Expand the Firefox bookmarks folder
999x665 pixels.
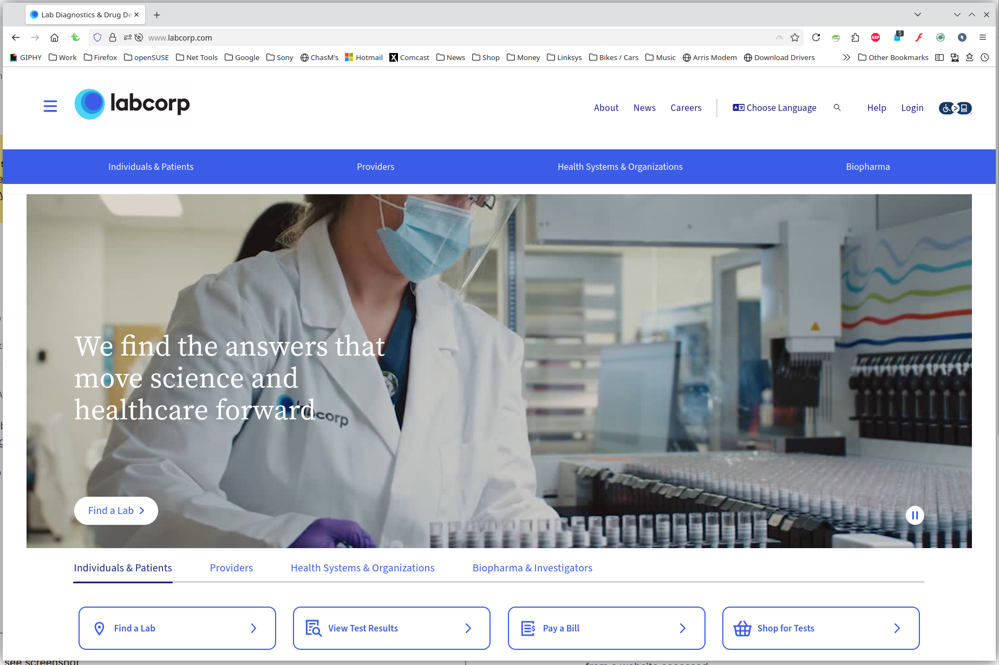point(100,57)
